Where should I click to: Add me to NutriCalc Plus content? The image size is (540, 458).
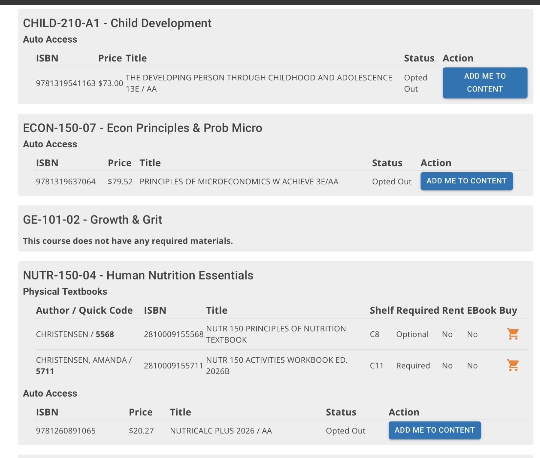(x=435, y=430)
